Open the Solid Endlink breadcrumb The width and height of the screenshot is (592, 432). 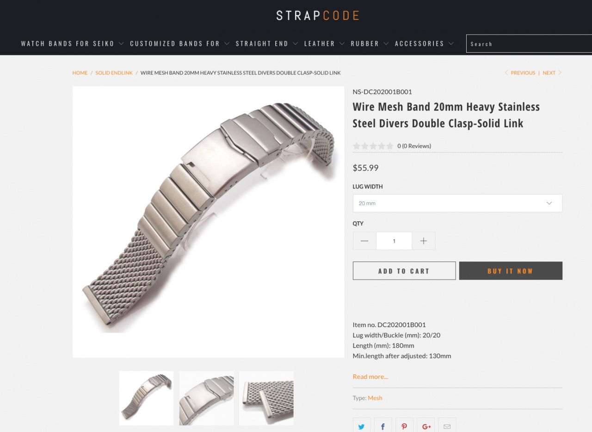[x=114, y=73]
